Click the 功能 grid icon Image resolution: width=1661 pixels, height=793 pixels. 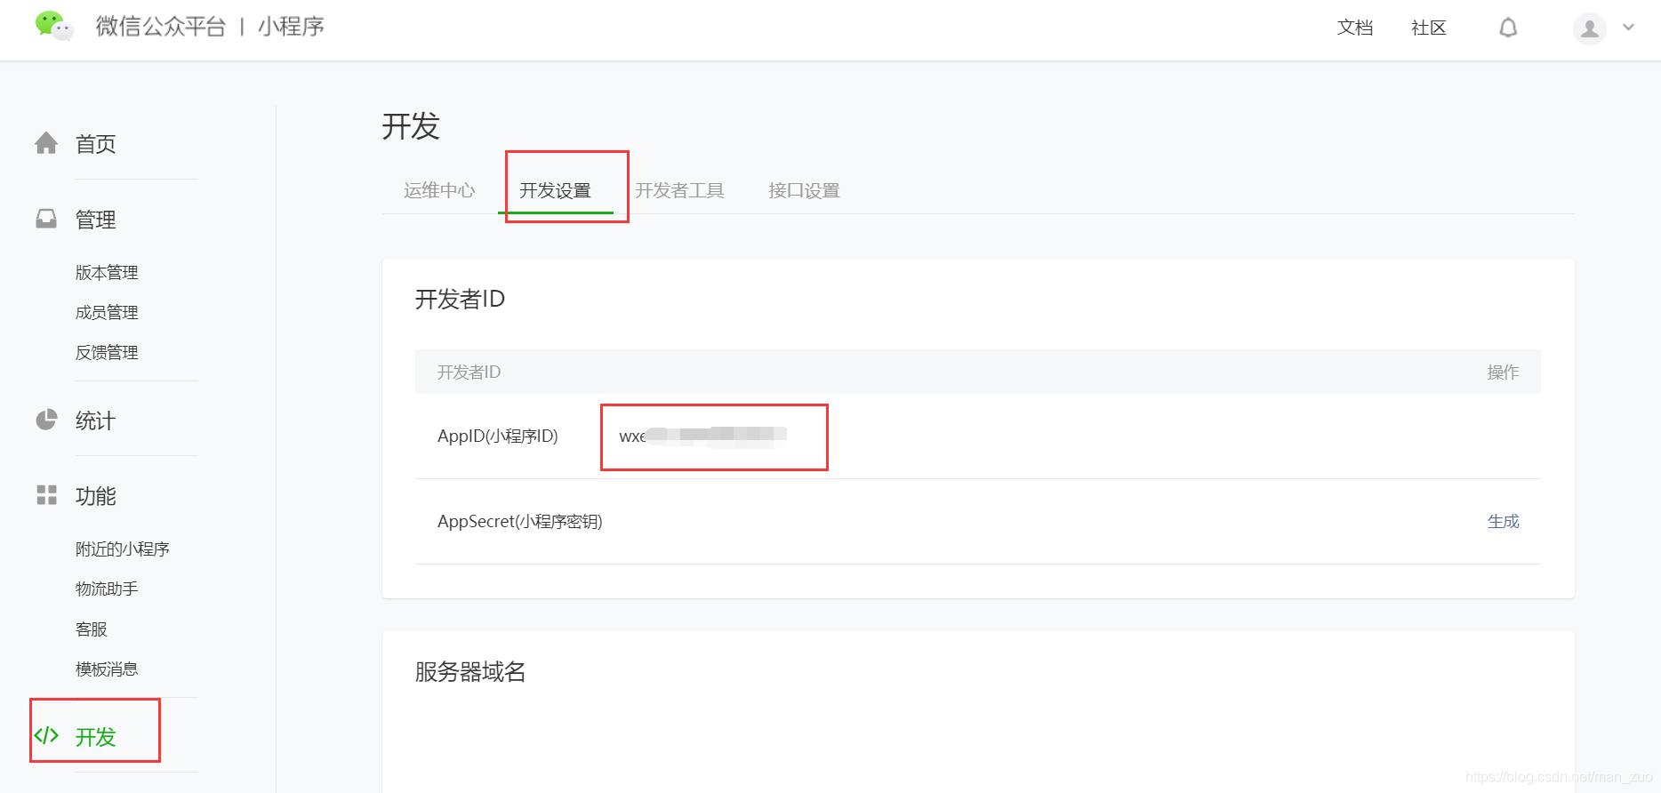46,495
